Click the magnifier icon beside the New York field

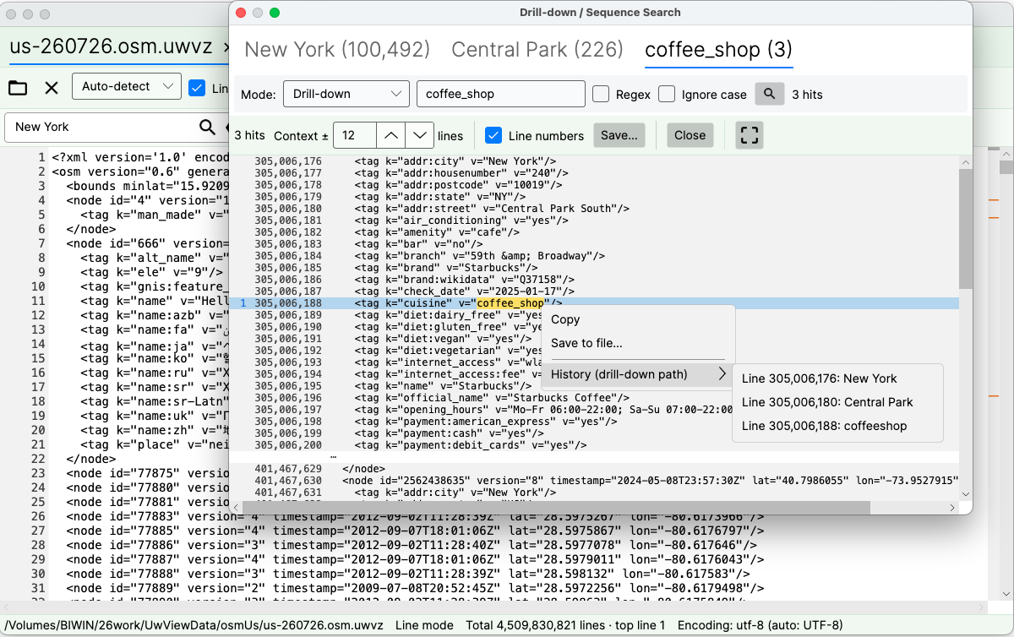(207, 127)
